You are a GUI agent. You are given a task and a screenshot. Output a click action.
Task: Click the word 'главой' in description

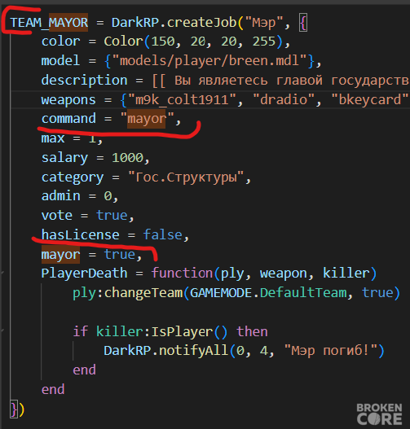click(299, 81)
